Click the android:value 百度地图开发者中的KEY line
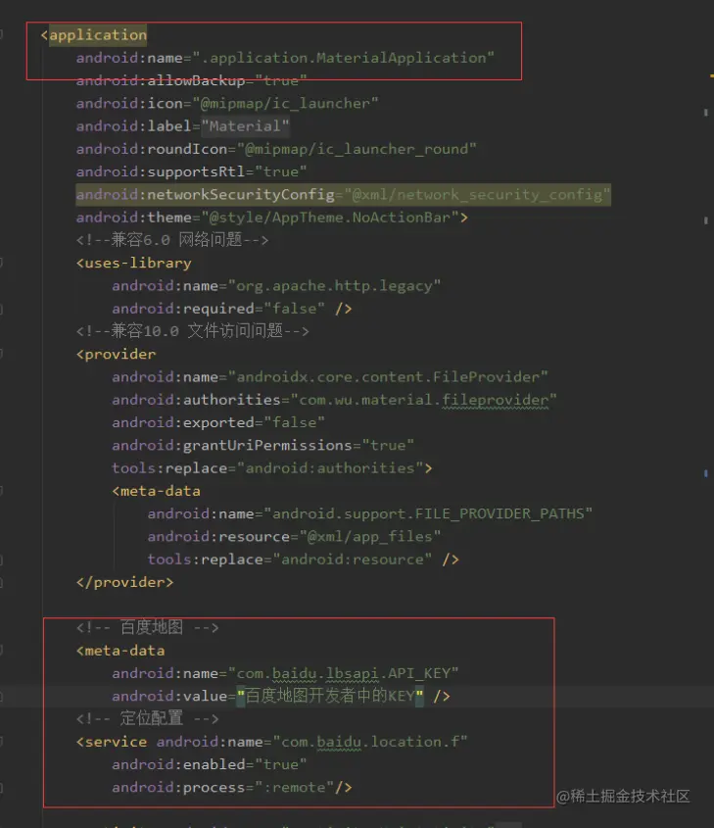714x828 pixels. (x=281, y=696)
